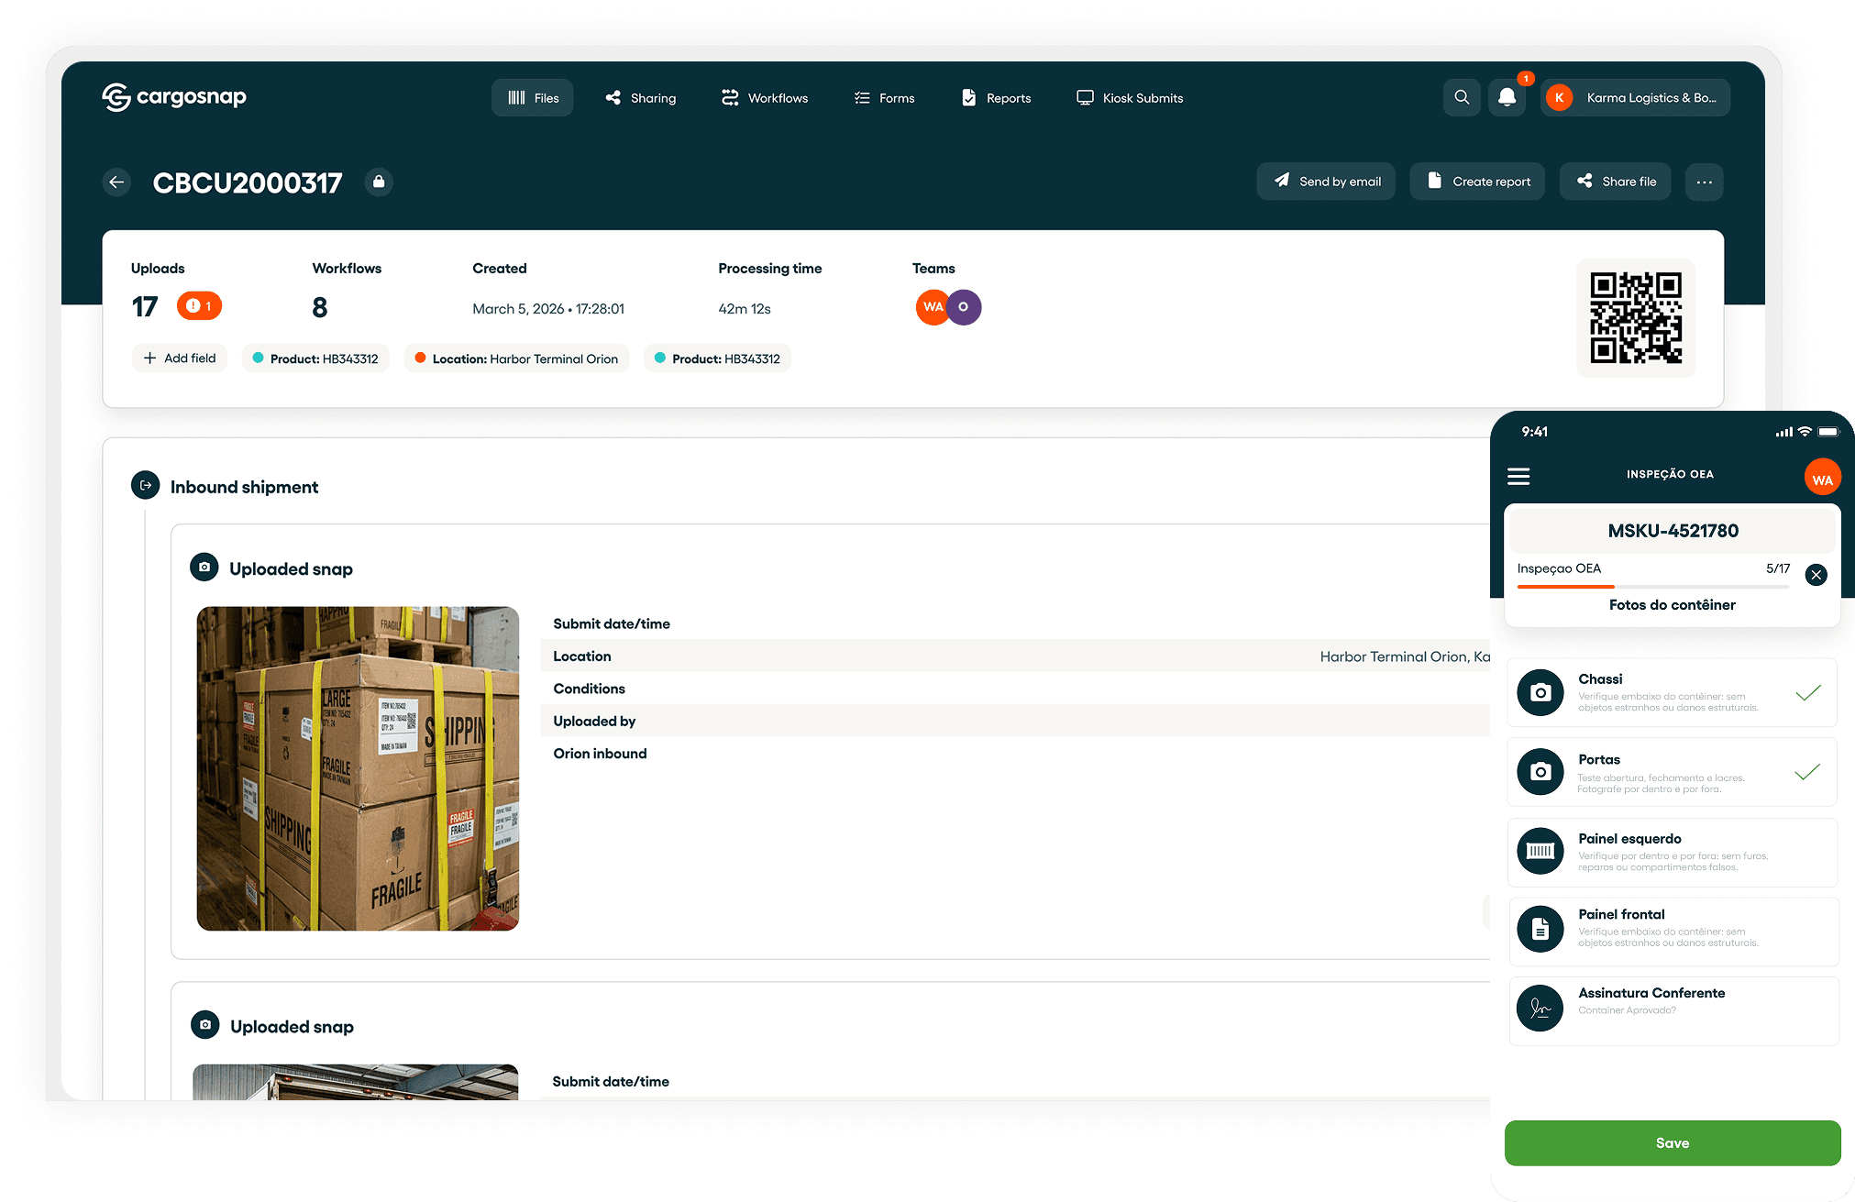
Task: Click the green Save button
Action: pos(1673,1142)
